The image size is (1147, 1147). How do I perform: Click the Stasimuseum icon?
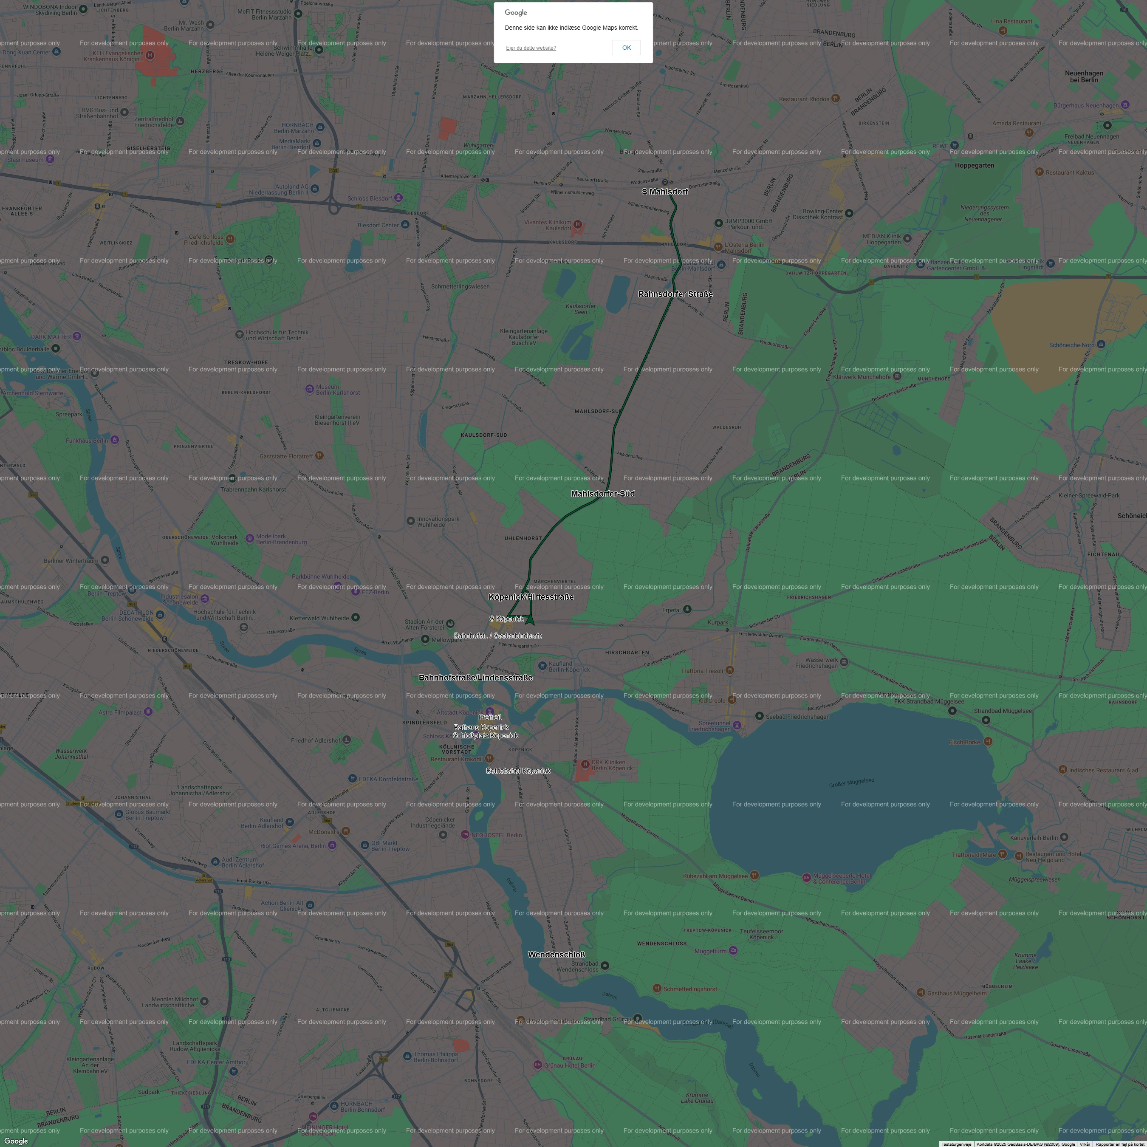(50, 159)
